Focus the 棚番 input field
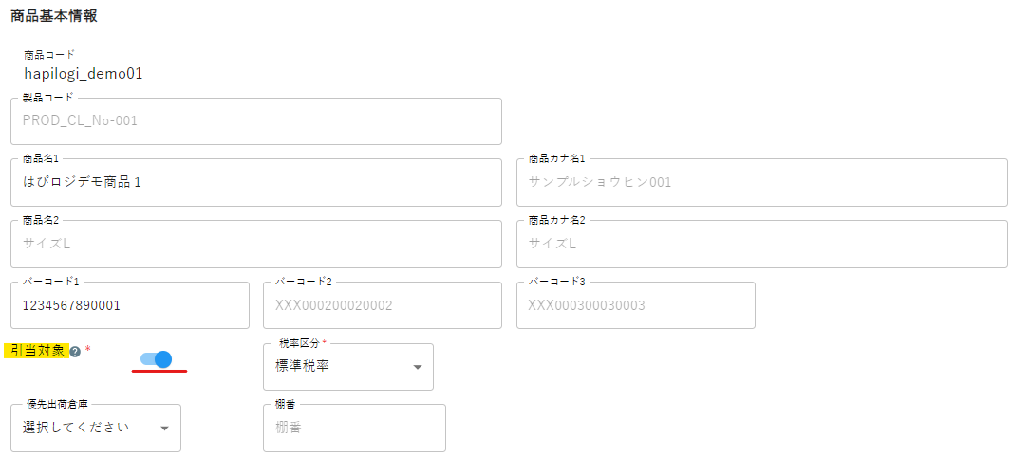1030x475 pixels. point(354,428)
